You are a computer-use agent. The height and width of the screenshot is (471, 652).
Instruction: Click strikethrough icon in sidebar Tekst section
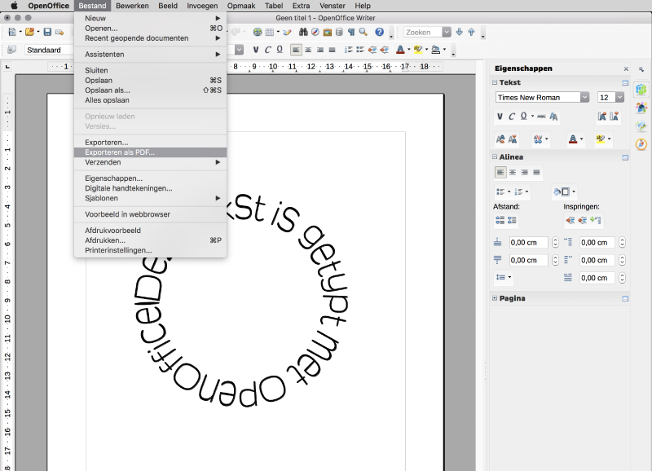tap(541, 117)
